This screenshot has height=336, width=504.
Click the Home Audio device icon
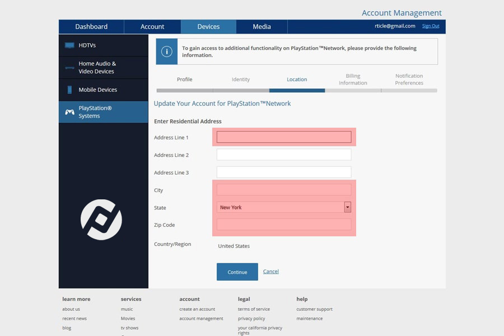click(x=69, y=68)
